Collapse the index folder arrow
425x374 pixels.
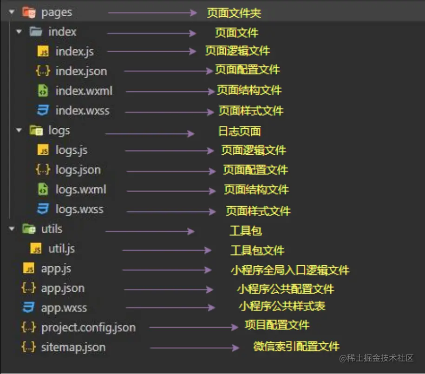click(x=19, y=32)
